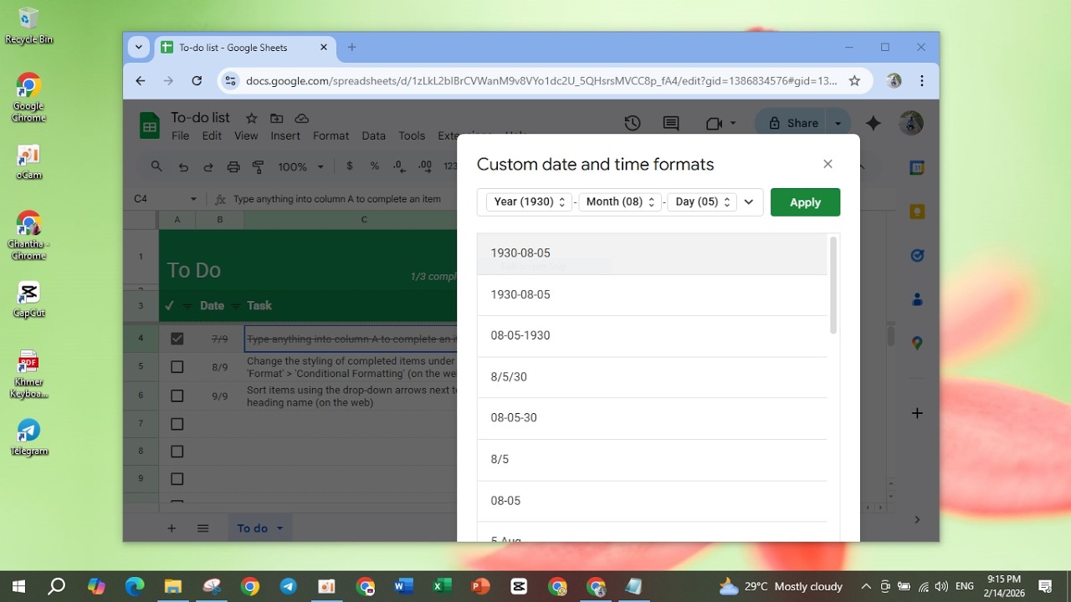Open Google Maps side panel icon
The image size is (1071, 602).
point(917,343)
